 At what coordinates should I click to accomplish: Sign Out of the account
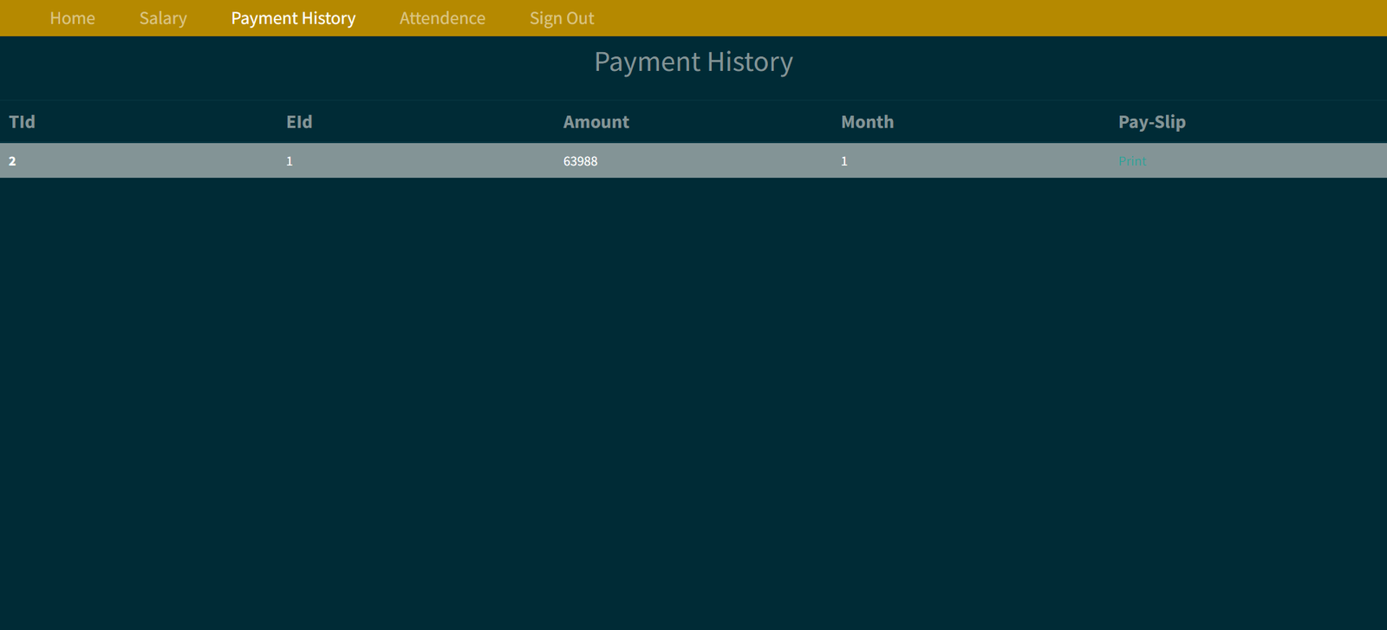[562, 18]
